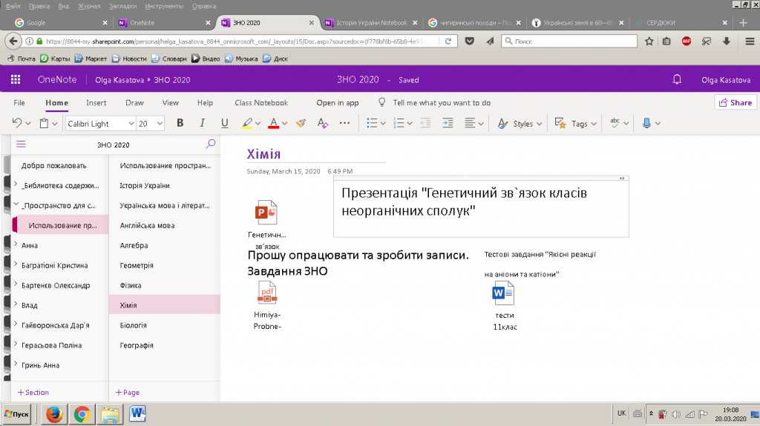The width and height of the screenshot is (760, 426).
Task: Click the spell check icon
Action: (615, 123)
